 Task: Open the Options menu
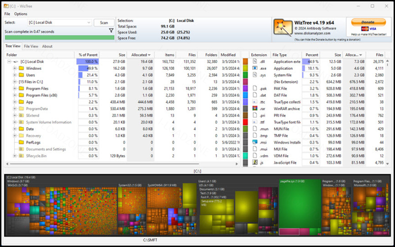click(x=21, y=14)
